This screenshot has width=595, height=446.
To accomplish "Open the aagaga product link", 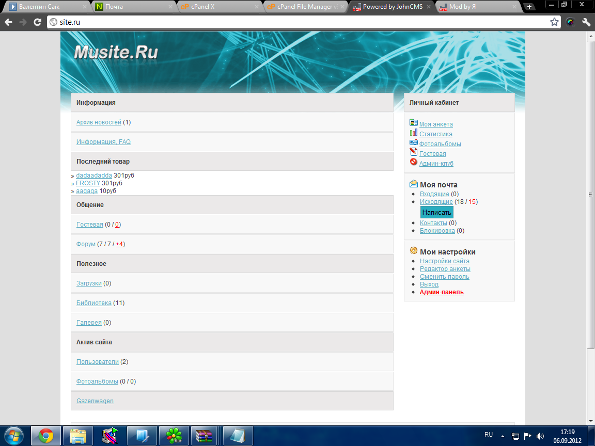I will coord(87,191).
